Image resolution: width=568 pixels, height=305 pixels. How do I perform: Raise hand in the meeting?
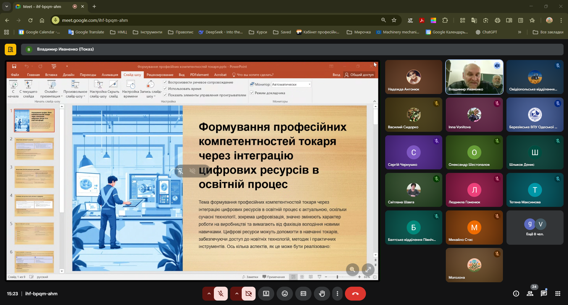click(322, 293)
